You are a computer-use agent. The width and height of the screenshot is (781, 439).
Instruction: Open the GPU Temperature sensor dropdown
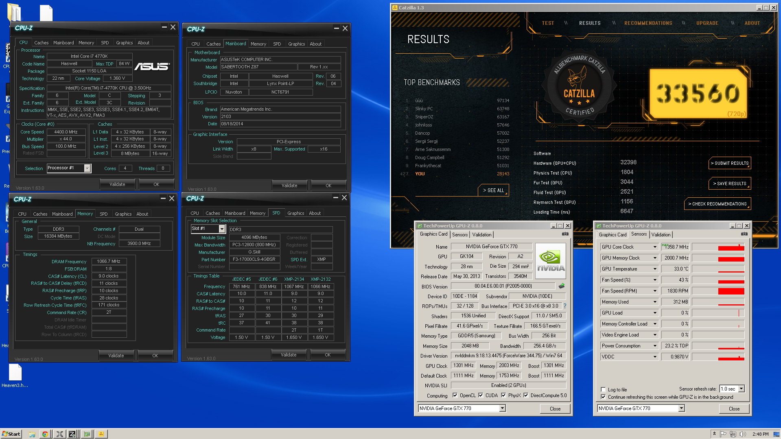tap(654, 269)
